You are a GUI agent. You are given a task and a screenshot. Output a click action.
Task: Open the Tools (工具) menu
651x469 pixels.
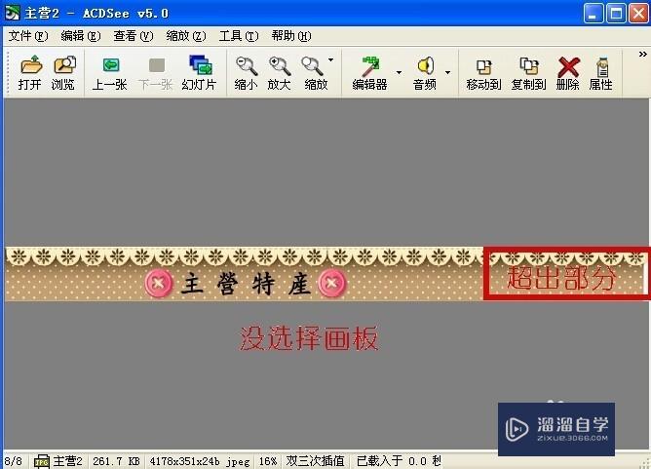point(239,36)
